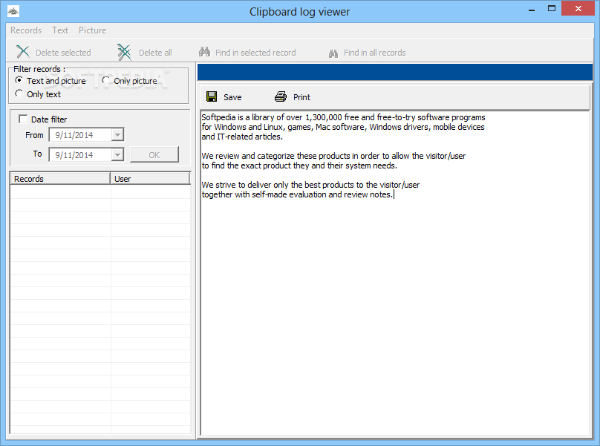Click the Save floppy disk icon
This screenshot has height=446, width=600.
(x=212, y=96)
